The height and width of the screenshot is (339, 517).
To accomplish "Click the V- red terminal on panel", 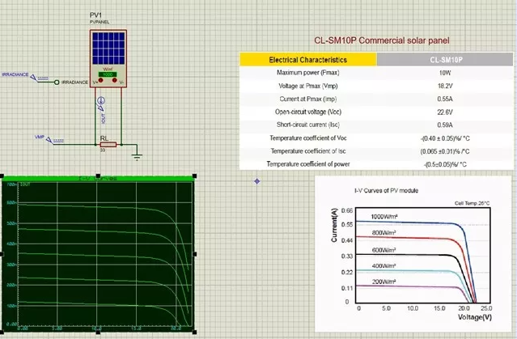I will [114, 80].
